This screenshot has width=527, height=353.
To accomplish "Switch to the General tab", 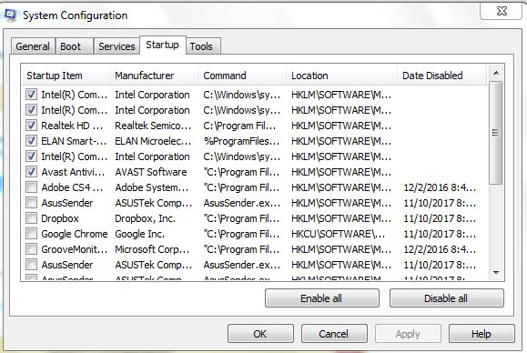I will click(x=33, y=46).
